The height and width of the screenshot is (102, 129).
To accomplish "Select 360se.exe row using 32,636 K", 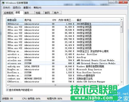I will click(63, 48).
